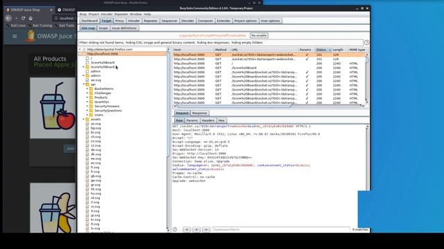Close the OWASP Juice Shop Firefox tab
444x249 pixels.
[x=51, y=10]
